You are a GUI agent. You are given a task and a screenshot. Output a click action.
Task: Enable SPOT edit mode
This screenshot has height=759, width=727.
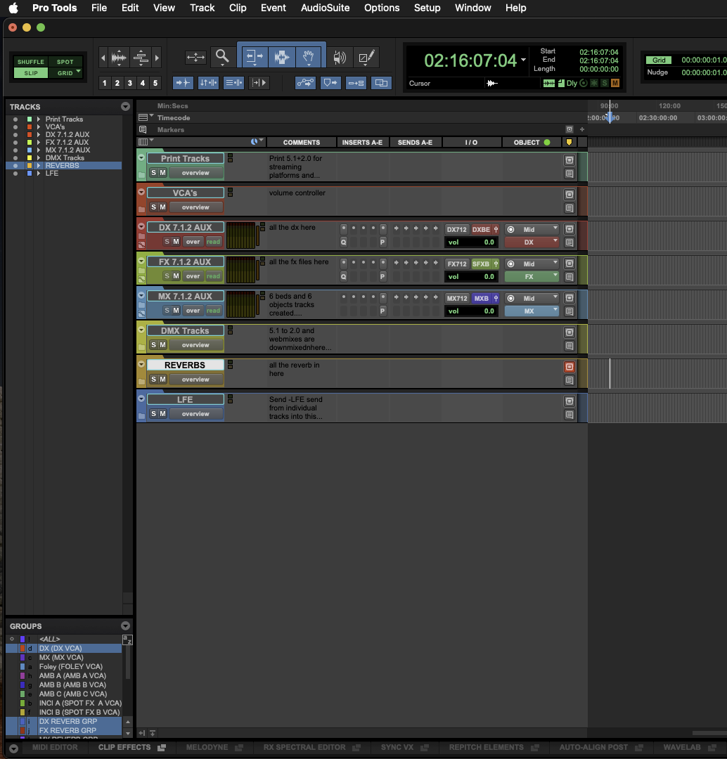[x=65, y=62]
